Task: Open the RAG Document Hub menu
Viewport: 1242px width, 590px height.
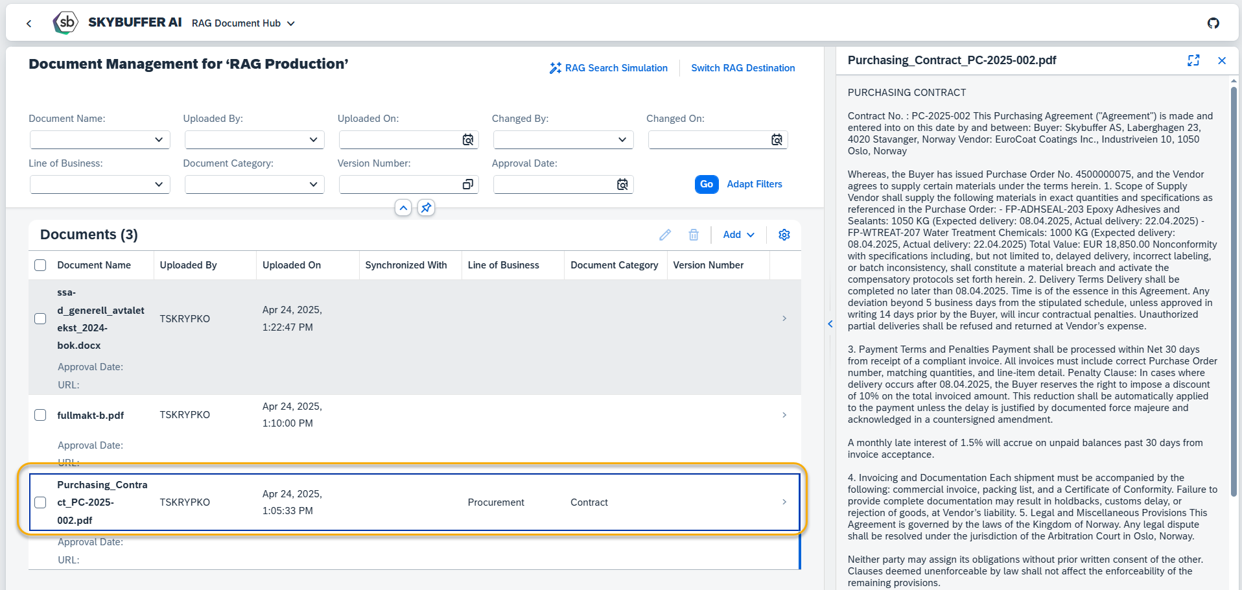Action: point(243,23)
